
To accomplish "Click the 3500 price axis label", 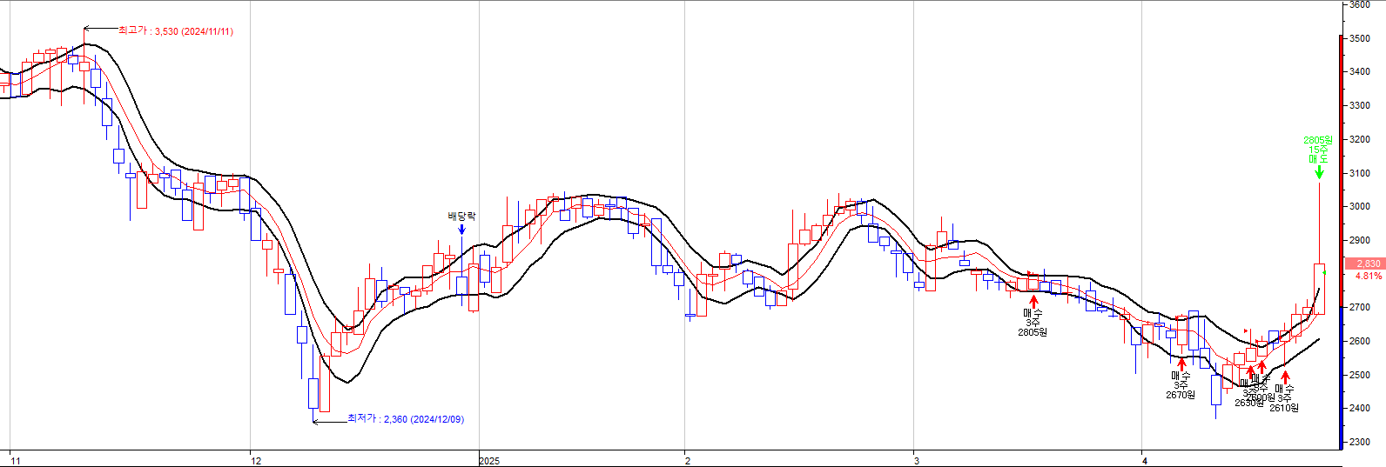I will (1360, 38).
